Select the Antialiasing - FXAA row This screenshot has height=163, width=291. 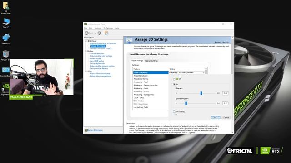pos(151,82)
